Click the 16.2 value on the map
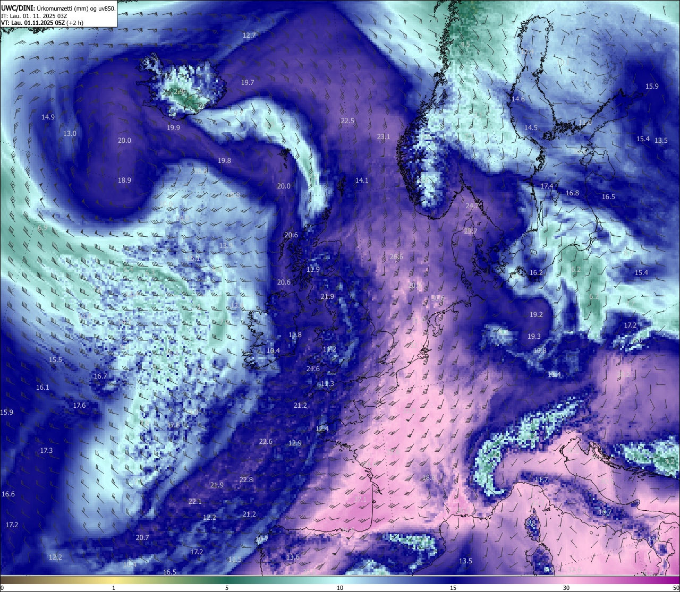The height and width of the screenshot is (592, 680). 536,273
